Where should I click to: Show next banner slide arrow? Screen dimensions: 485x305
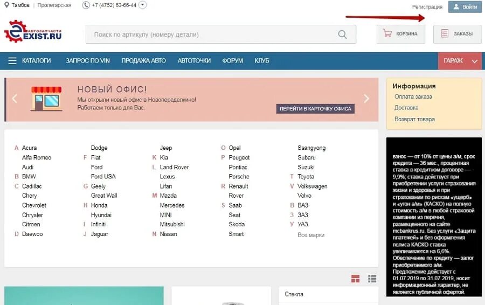click(x=366, y=99)
